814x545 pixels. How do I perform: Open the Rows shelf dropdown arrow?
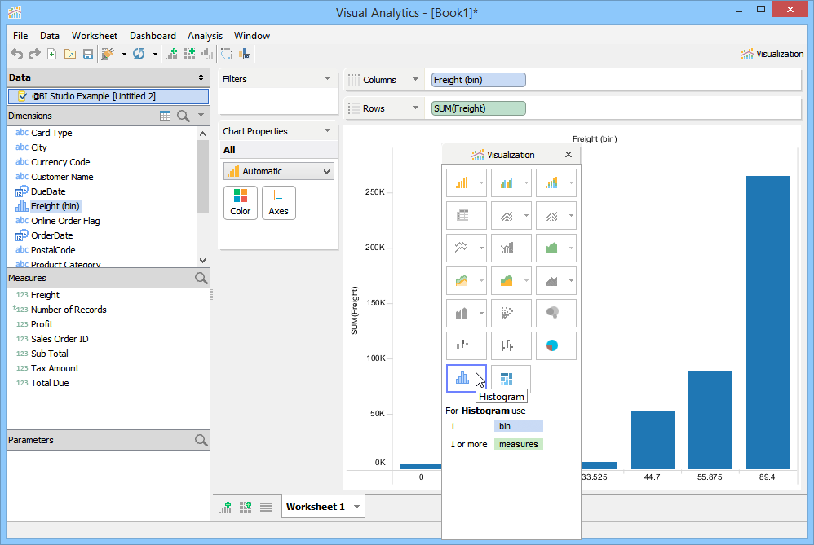pyautogui.click(x=415, y=108)
